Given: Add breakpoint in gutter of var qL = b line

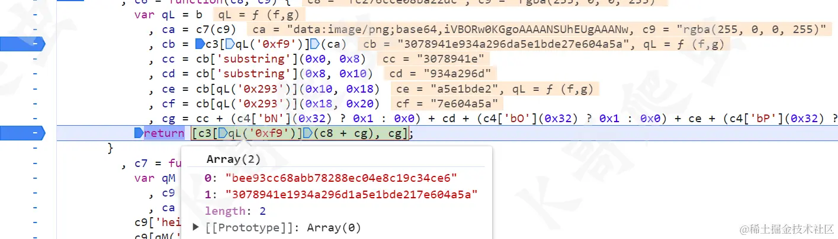Looking at the screenshot, I should point(36,14).
